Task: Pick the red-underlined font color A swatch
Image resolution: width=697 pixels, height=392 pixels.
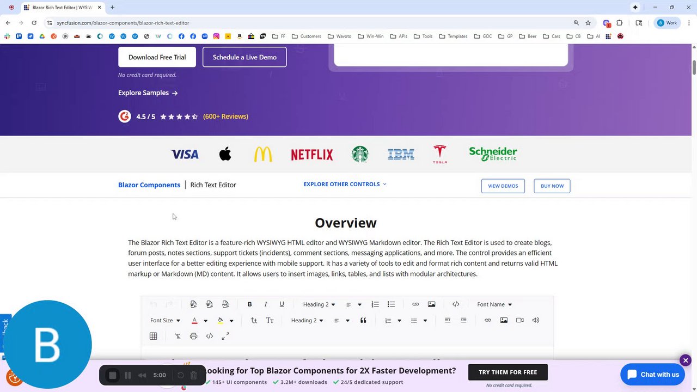Action: (194, 320)
